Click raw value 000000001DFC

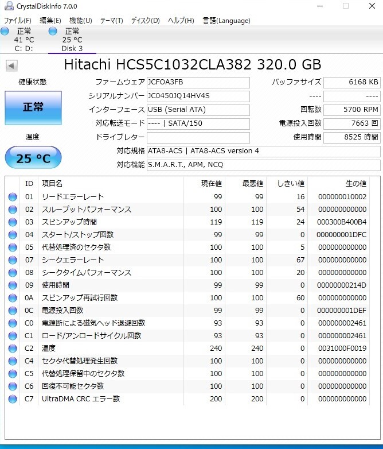pos(342,234)
